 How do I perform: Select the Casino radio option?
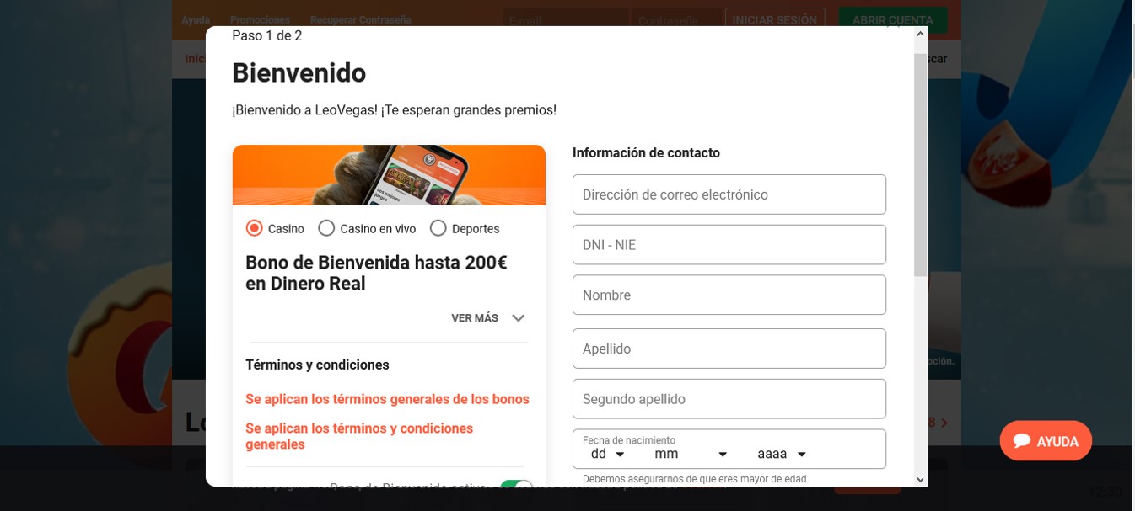click(x=254, y=228)
